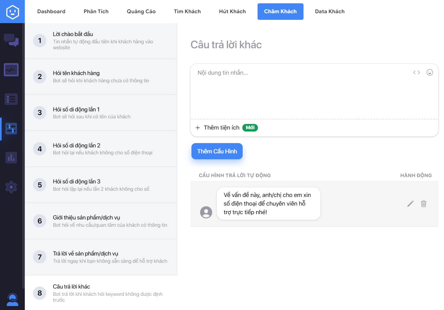Select the Chăm Khách tab

(x=280, y=12)
